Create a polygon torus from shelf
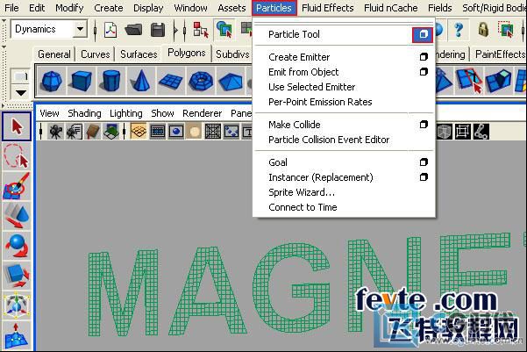Image resolution: width=527 pixels, height=352 pixels. pos(201,83)
